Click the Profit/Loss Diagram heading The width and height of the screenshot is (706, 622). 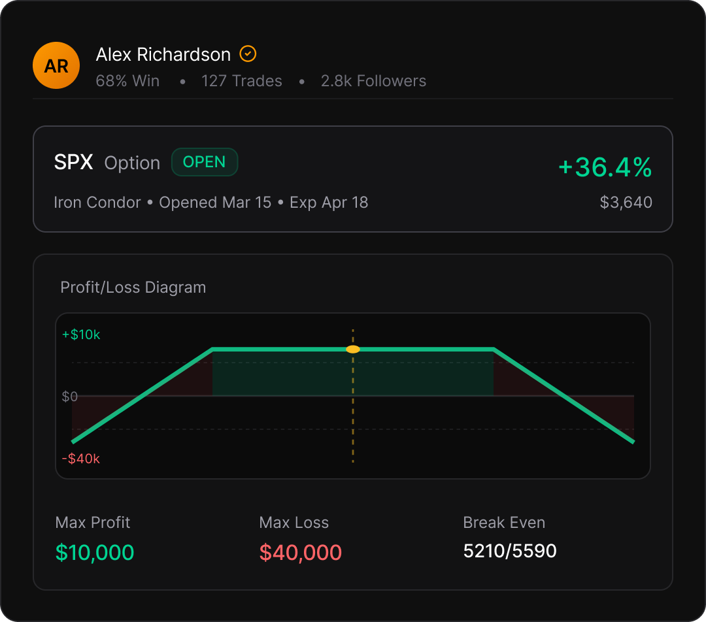[133, 287]
